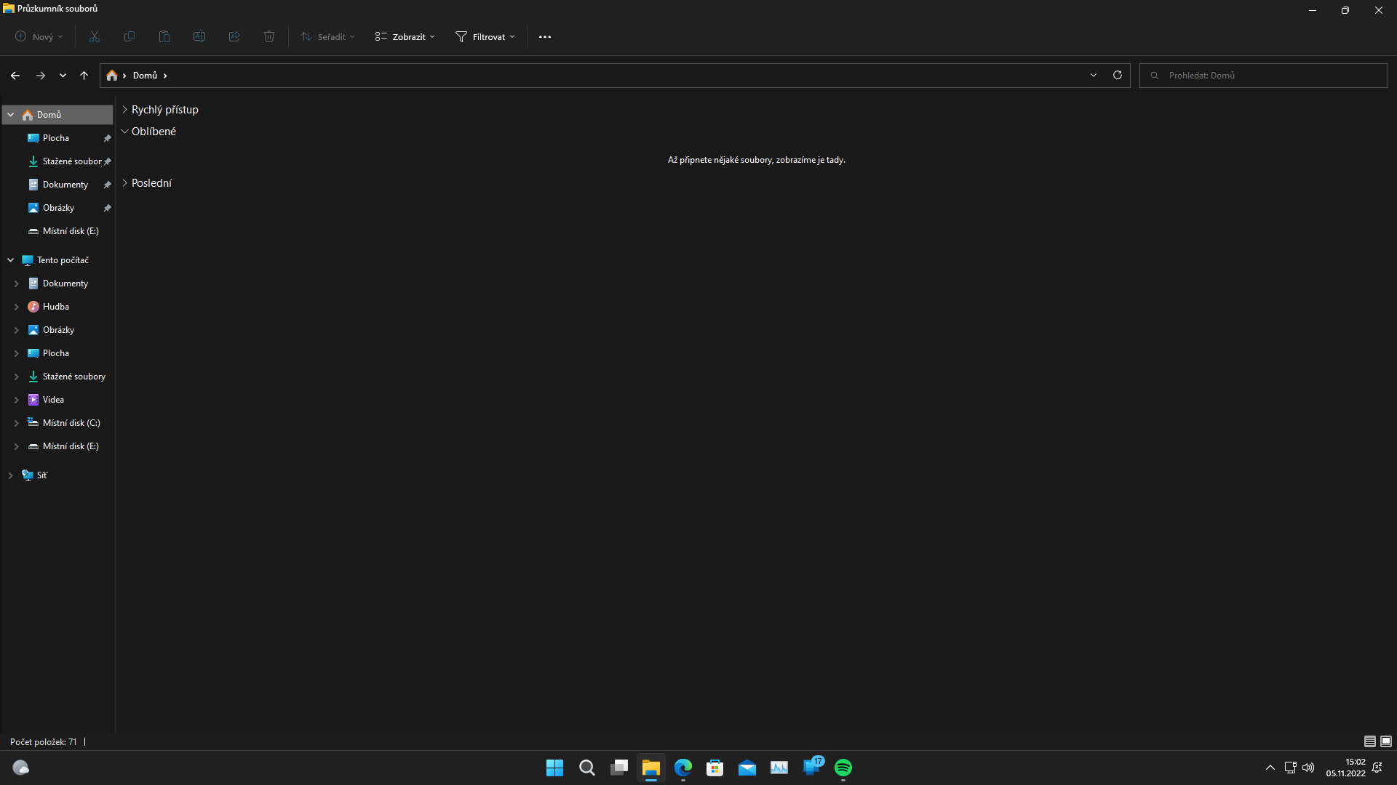Click the Refresh button in address bar
This screenshot has height=785, width=1397.
pyautogui.click(x=1118, y=75)
